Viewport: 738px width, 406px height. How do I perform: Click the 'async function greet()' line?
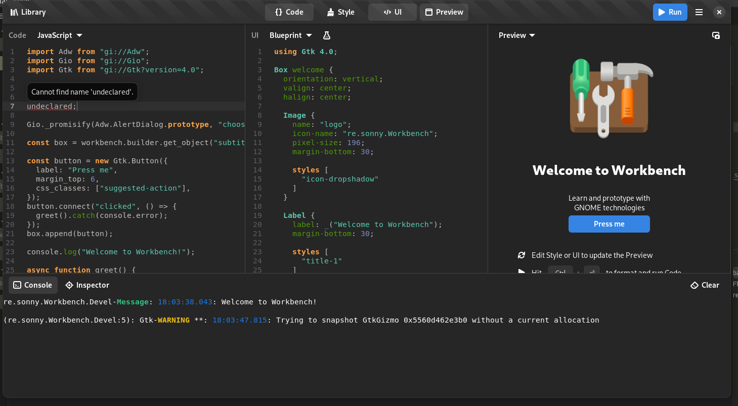81,270
